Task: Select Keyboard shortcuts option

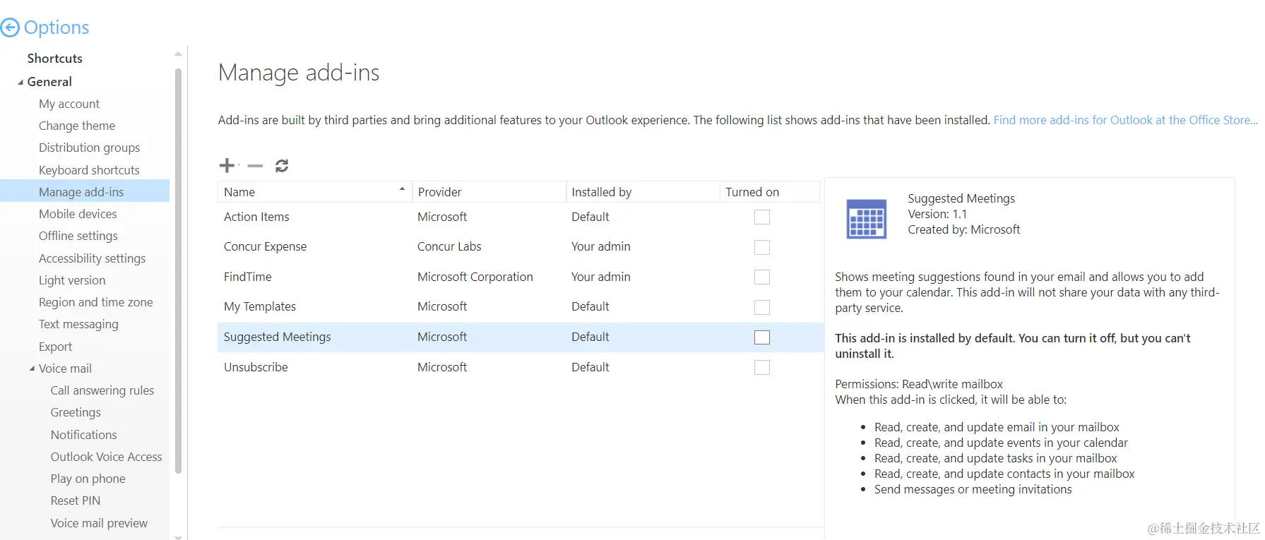Action: (x=89, y=170)
